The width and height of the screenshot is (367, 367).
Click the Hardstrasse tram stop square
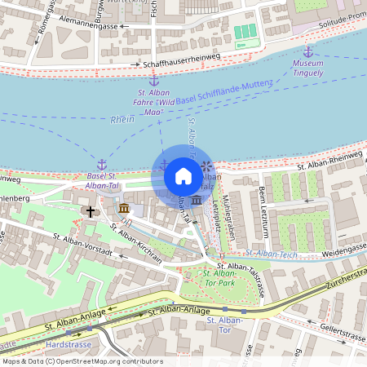(x=69, y=333)
